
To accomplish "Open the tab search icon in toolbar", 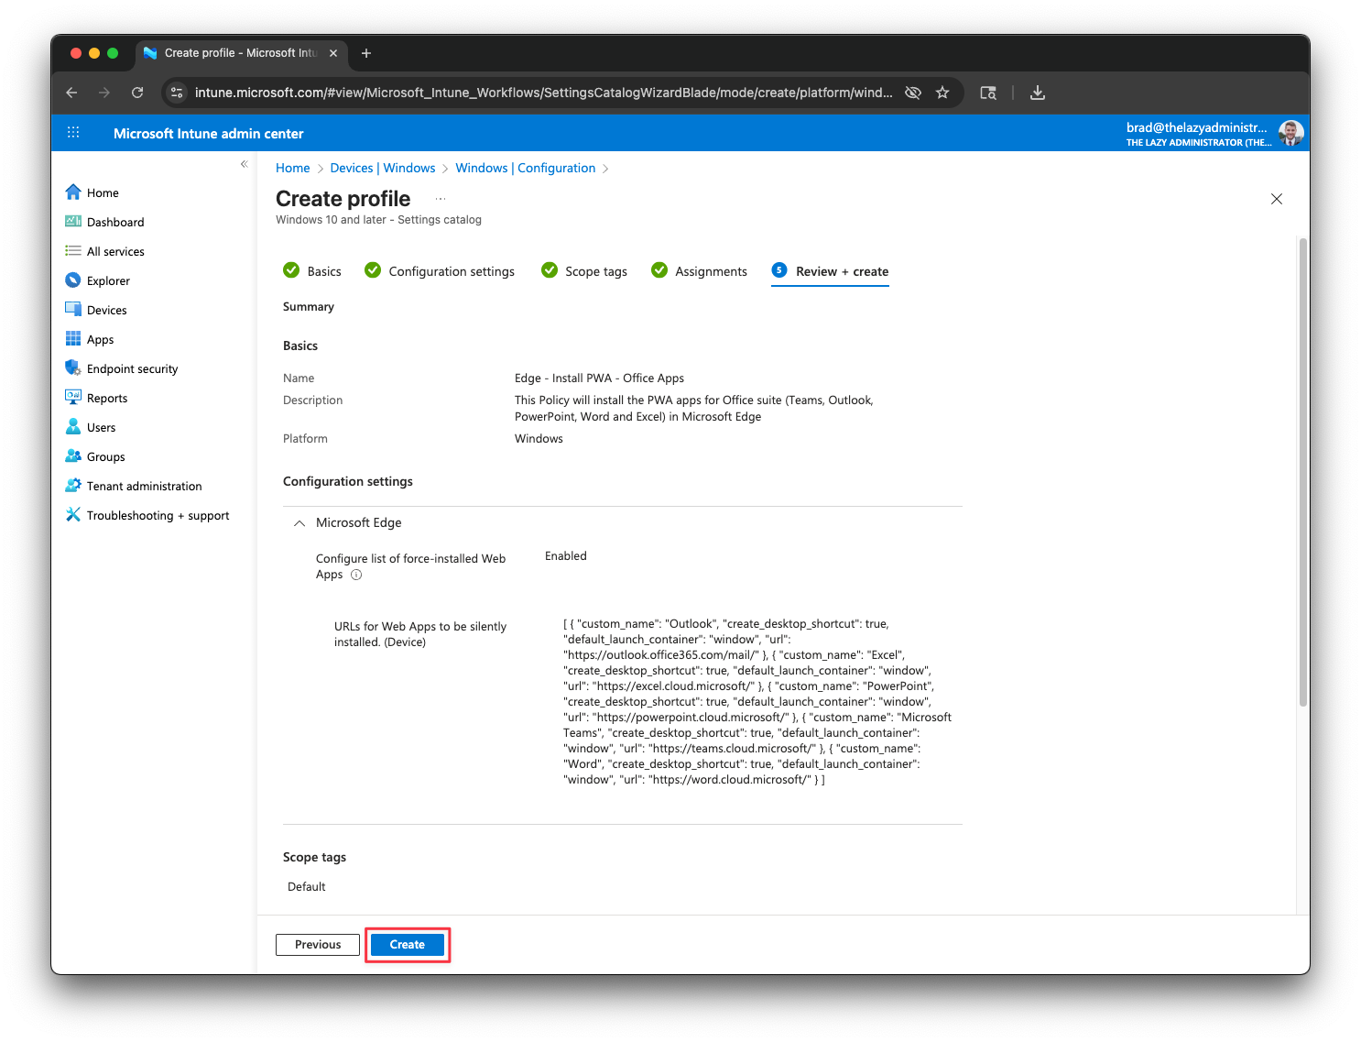I will [x=988, y=93].
